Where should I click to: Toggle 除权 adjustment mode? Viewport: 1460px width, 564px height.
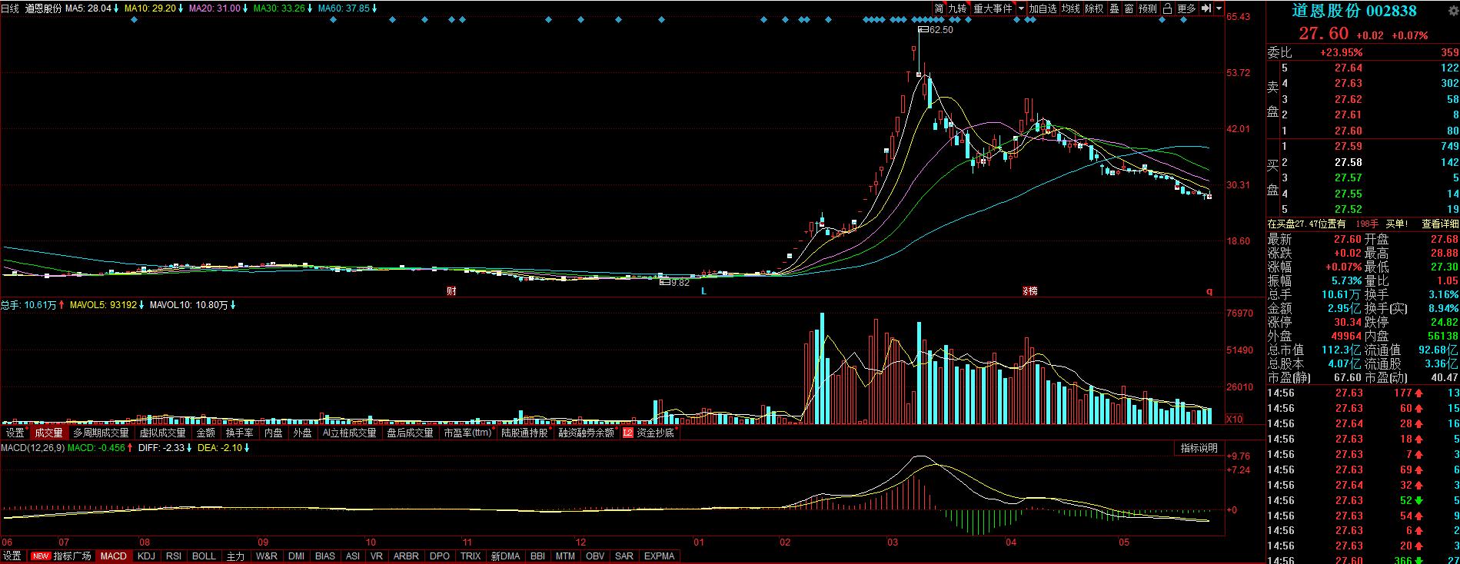click(1094, 8)
